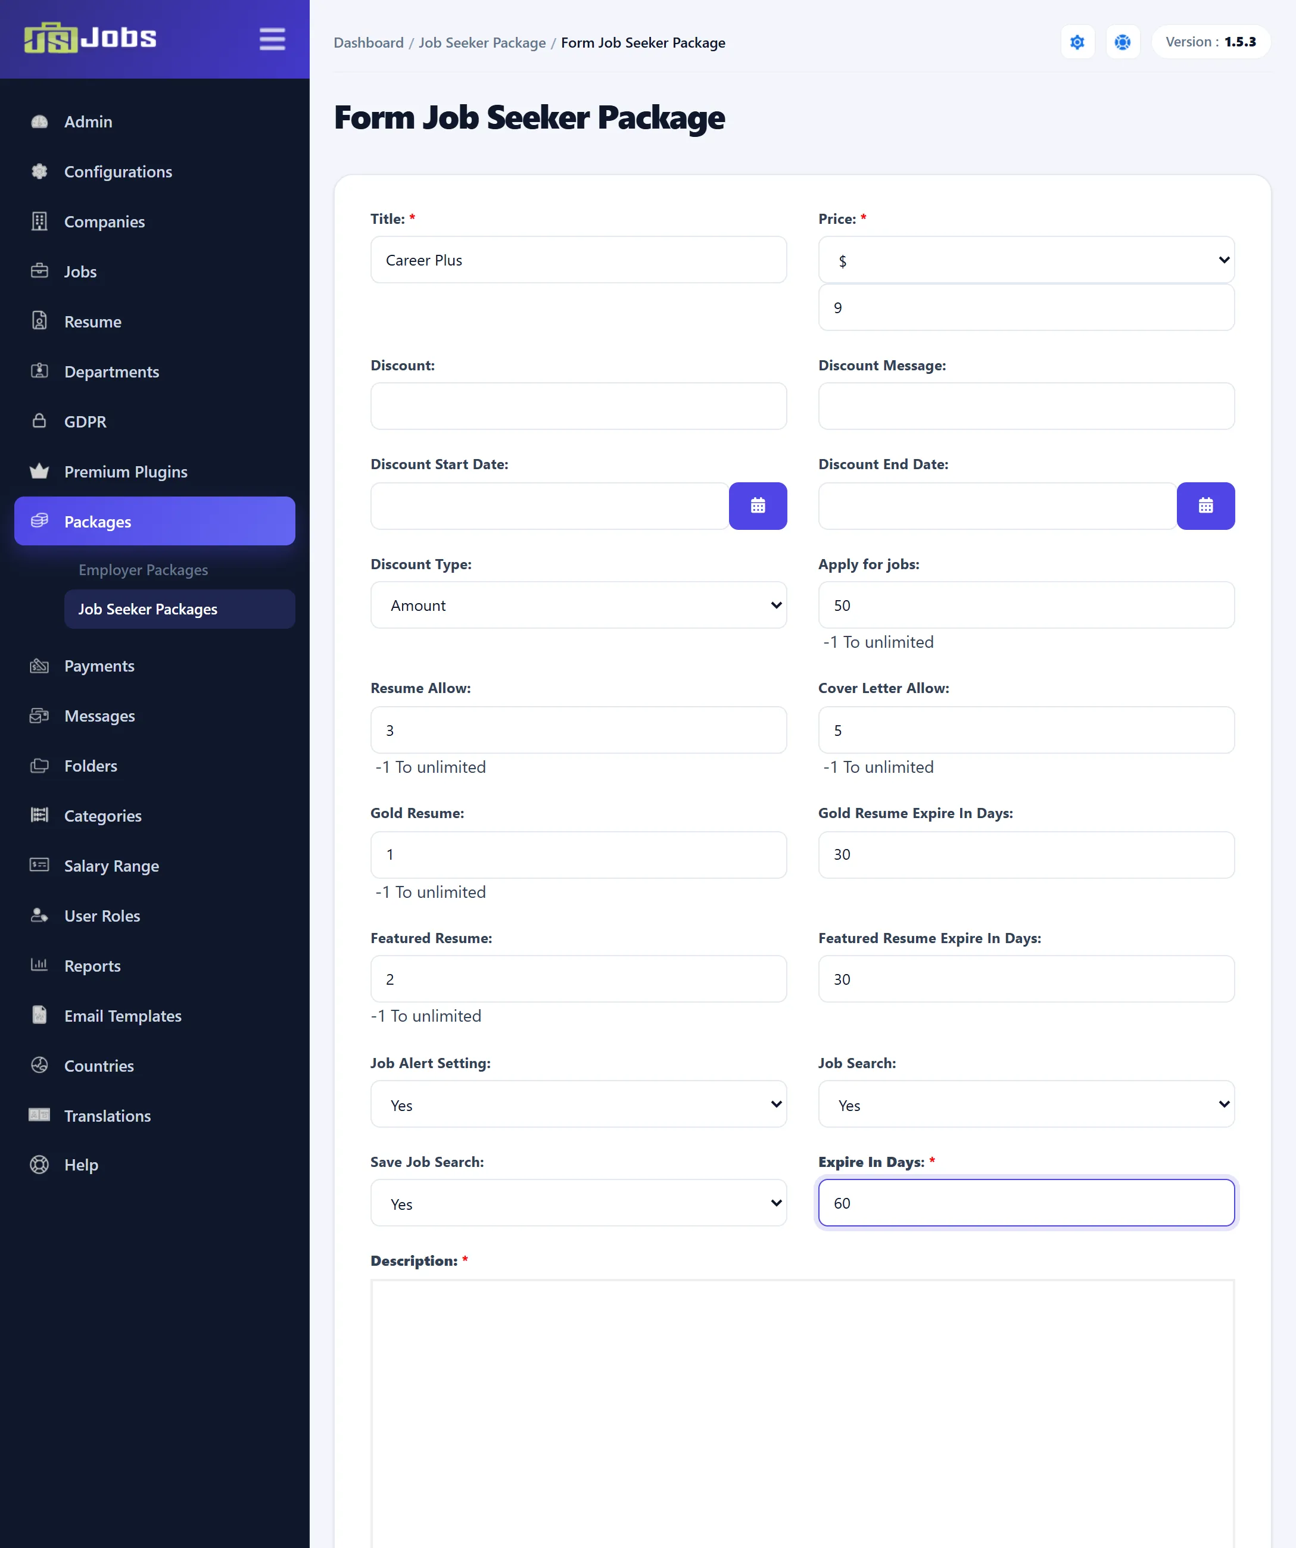Open the gear settings icon in header
The width and height of the screenshot is (1296, 1548).
pos(1077,42)
